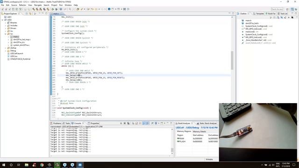Open the Windows Start menu
299x168 pixels.
[4, 165]
